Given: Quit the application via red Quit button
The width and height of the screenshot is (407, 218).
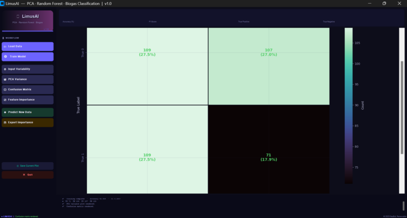Looking at the screenshot, I should click(x=27, y=175).
